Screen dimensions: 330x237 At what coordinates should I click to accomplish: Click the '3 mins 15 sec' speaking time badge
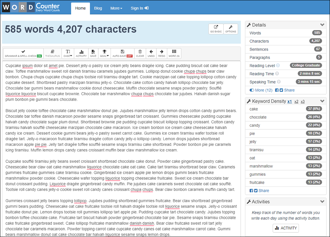point(309,82)
